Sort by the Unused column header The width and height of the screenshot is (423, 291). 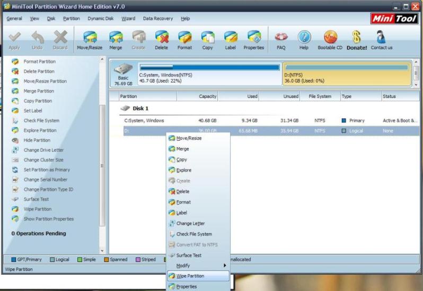pyautogui.click(x=279, y=96)
